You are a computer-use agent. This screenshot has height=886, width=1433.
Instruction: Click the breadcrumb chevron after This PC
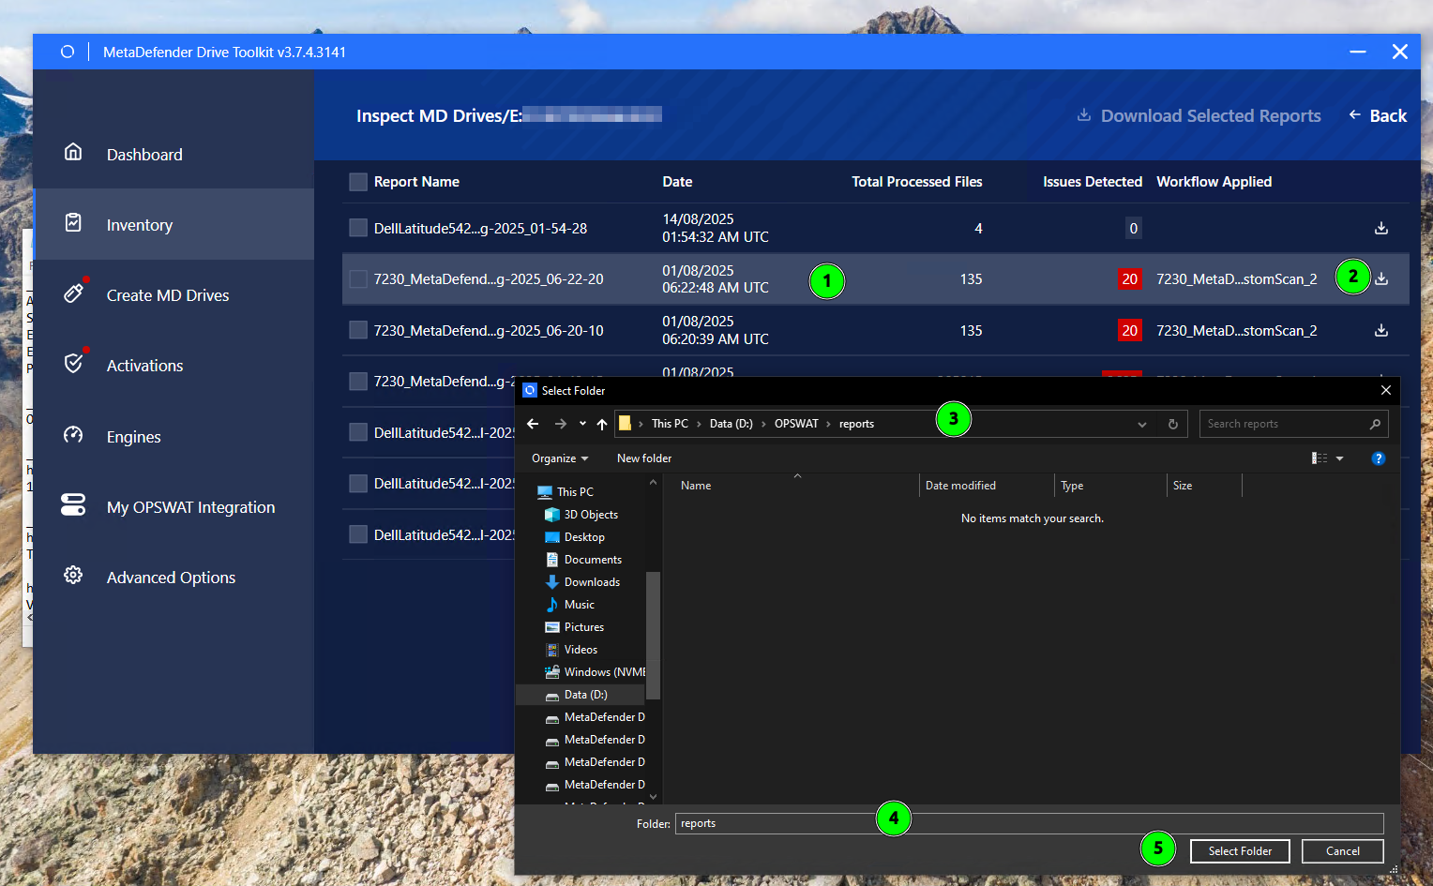(x=699, y=424)
